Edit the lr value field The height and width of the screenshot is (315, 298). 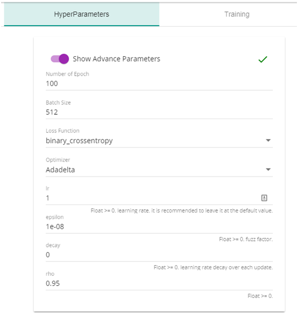pyautogui.click(x=152, y=198)
